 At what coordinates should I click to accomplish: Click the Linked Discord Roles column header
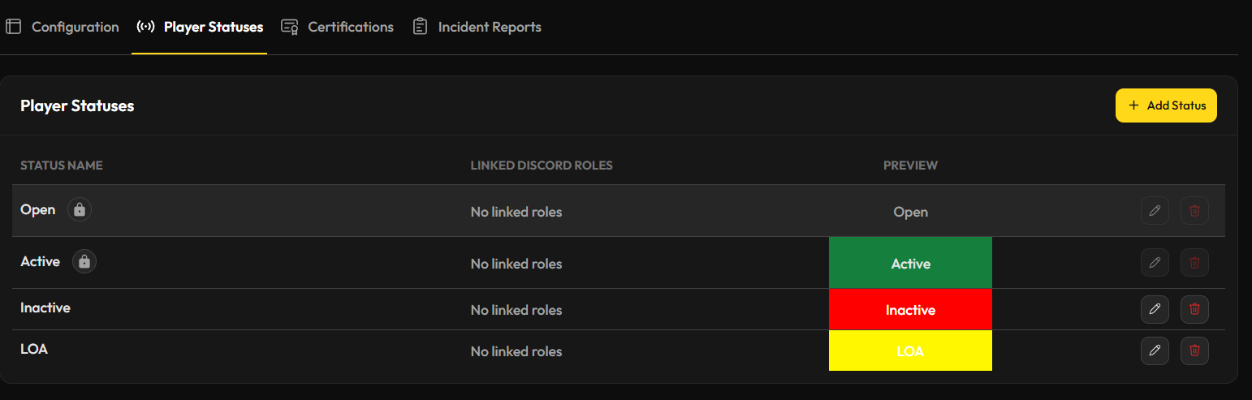[x=542, y=166]
